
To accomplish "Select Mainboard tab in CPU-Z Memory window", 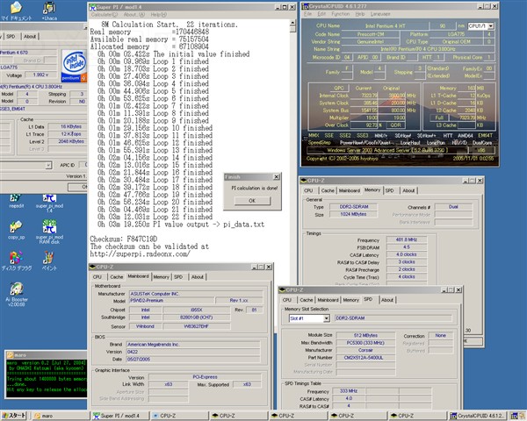I will (x=350, y=190).
